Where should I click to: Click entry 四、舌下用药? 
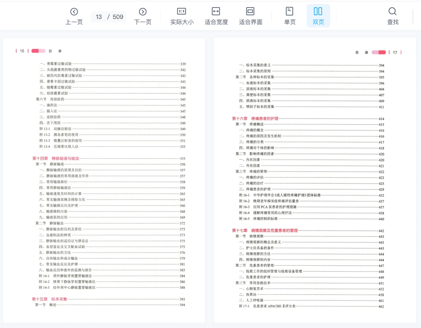coord(50,123)
